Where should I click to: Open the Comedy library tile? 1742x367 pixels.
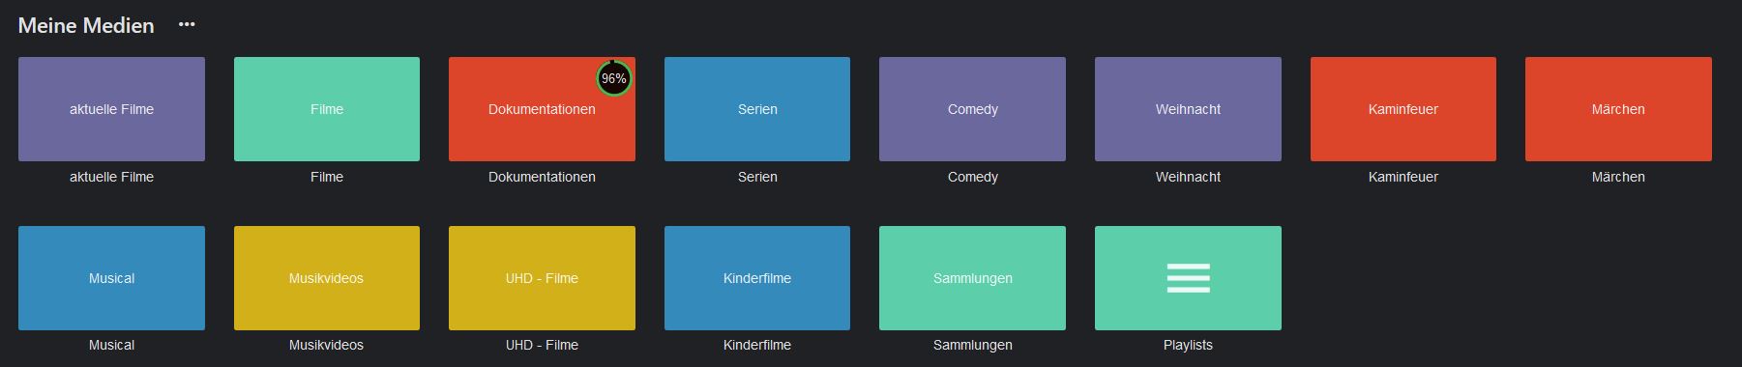[972, 109]
